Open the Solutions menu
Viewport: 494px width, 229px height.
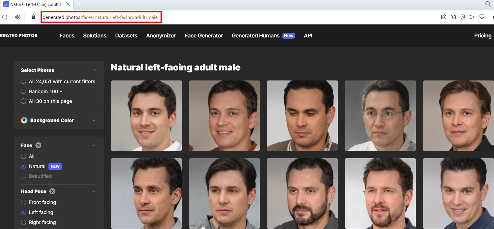pos(95,35)
